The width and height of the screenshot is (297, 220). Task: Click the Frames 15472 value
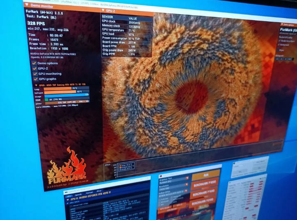(x=54, y=40)
